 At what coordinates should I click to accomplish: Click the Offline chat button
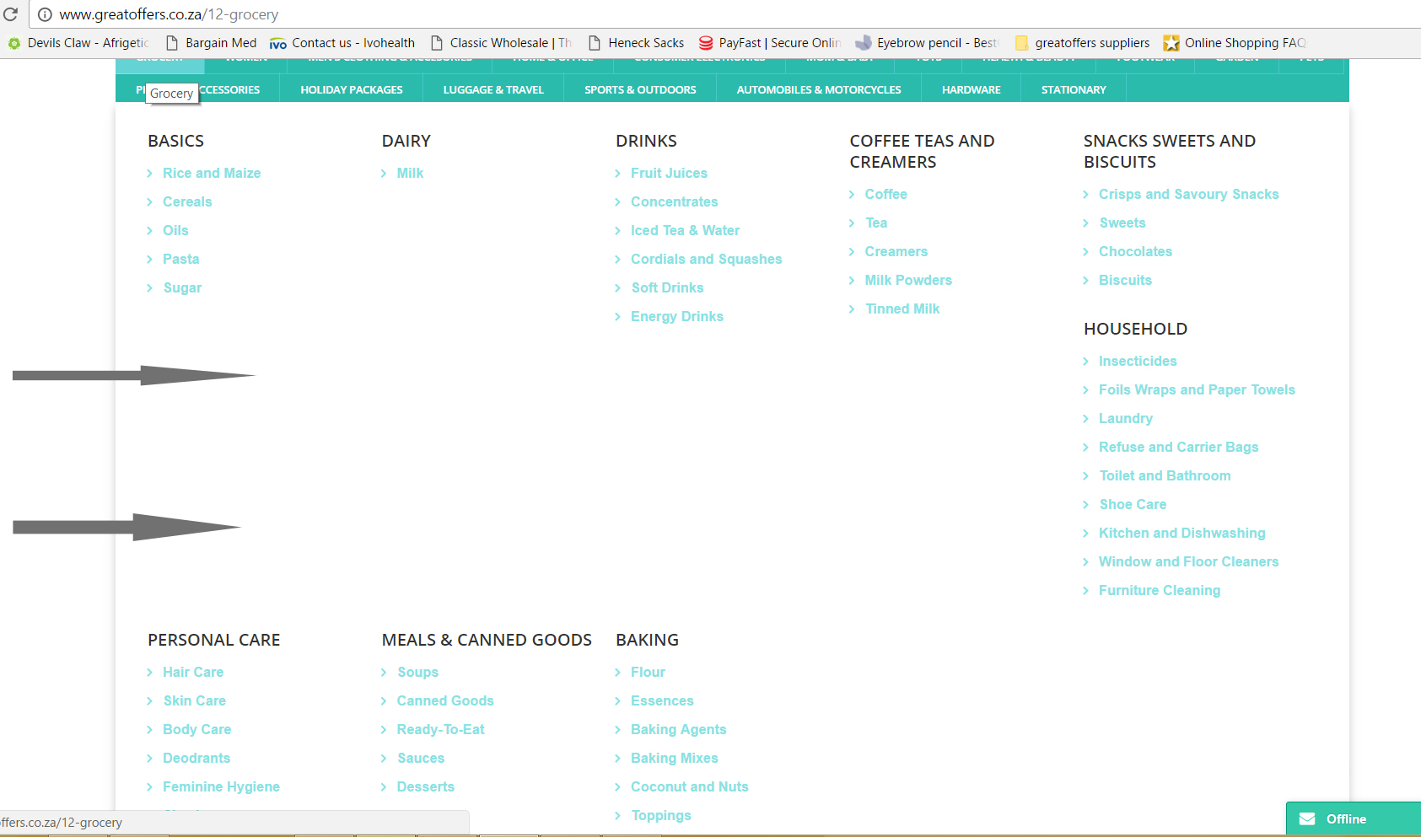(1353, 819)
